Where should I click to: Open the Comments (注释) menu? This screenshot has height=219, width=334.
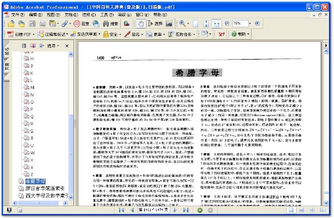pos(89,14)
